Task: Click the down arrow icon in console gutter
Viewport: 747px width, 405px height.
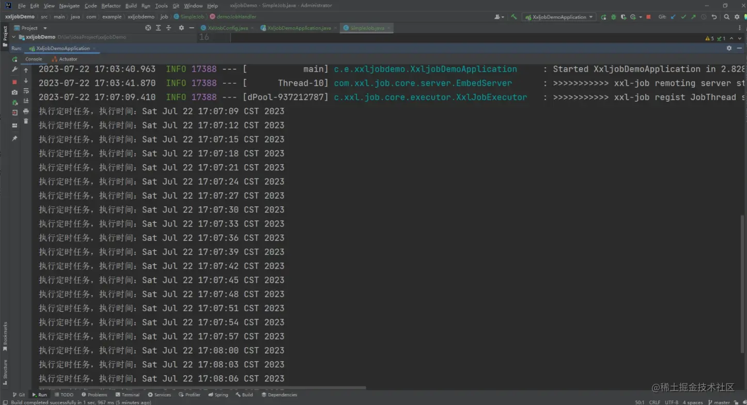Action: pyautogui.click(x=26, y=81)
